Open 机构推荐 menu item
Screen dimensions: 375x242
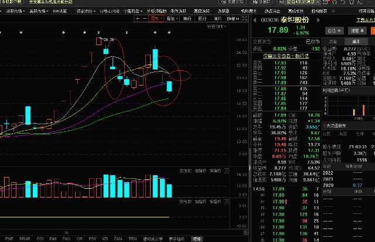click(x=319, y=11)
